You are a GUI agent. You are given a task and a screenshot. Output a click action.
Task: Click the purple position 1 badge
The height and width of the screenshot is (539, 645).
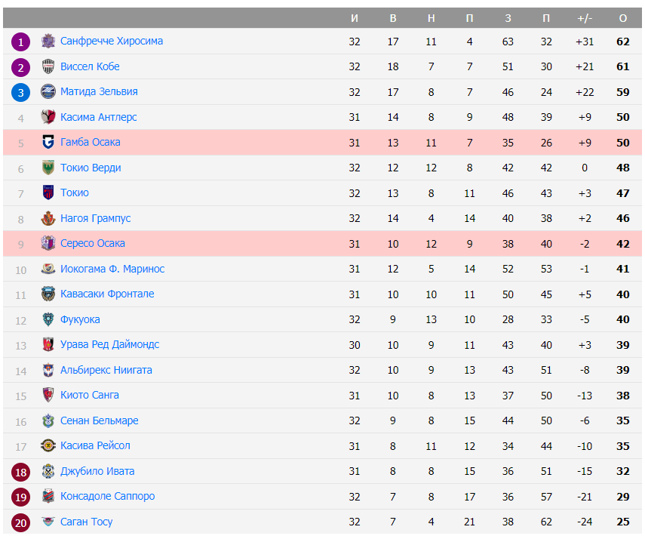click(21, 42)
